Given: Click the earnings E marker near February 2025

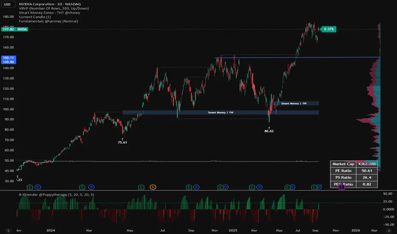Looking at the screenshot, I should [252, 187].
